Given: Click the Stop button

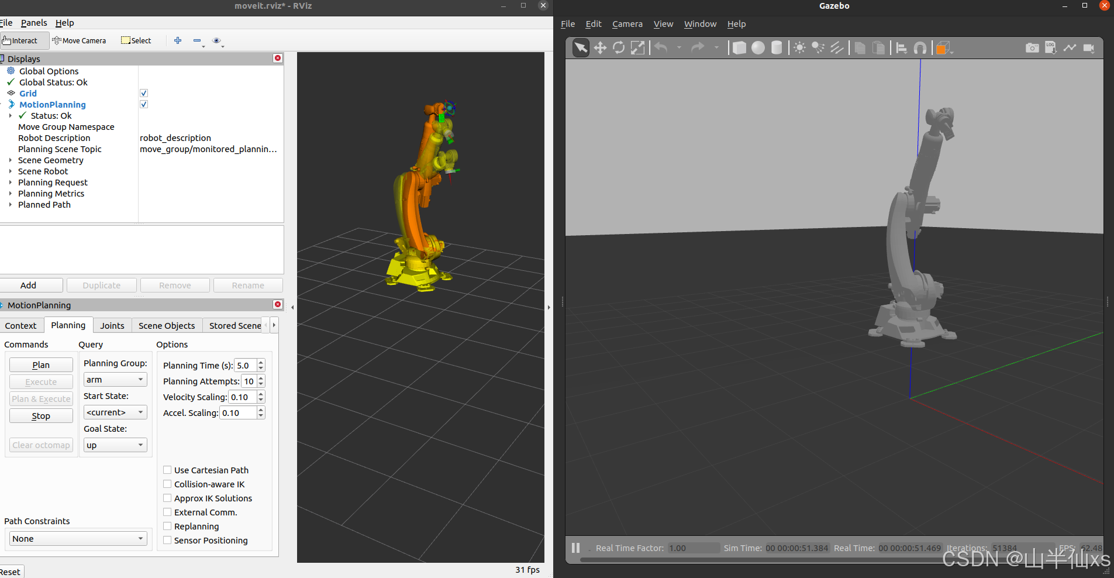Looking at the screenshot, I should coord(41,416).
